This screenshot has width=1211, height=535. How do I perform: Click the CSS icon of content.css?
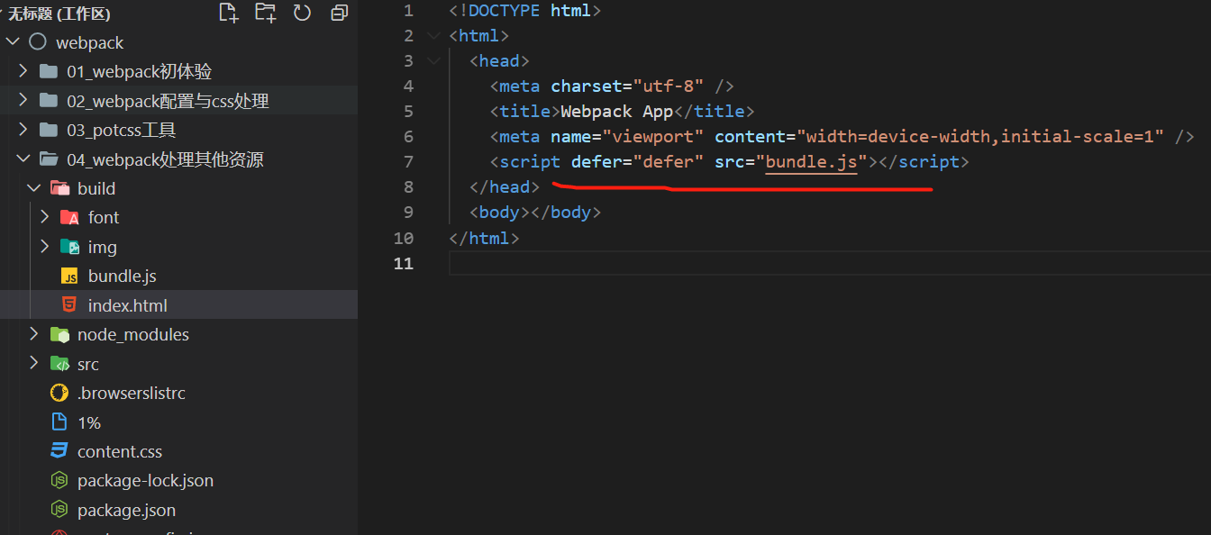(59, 451)
